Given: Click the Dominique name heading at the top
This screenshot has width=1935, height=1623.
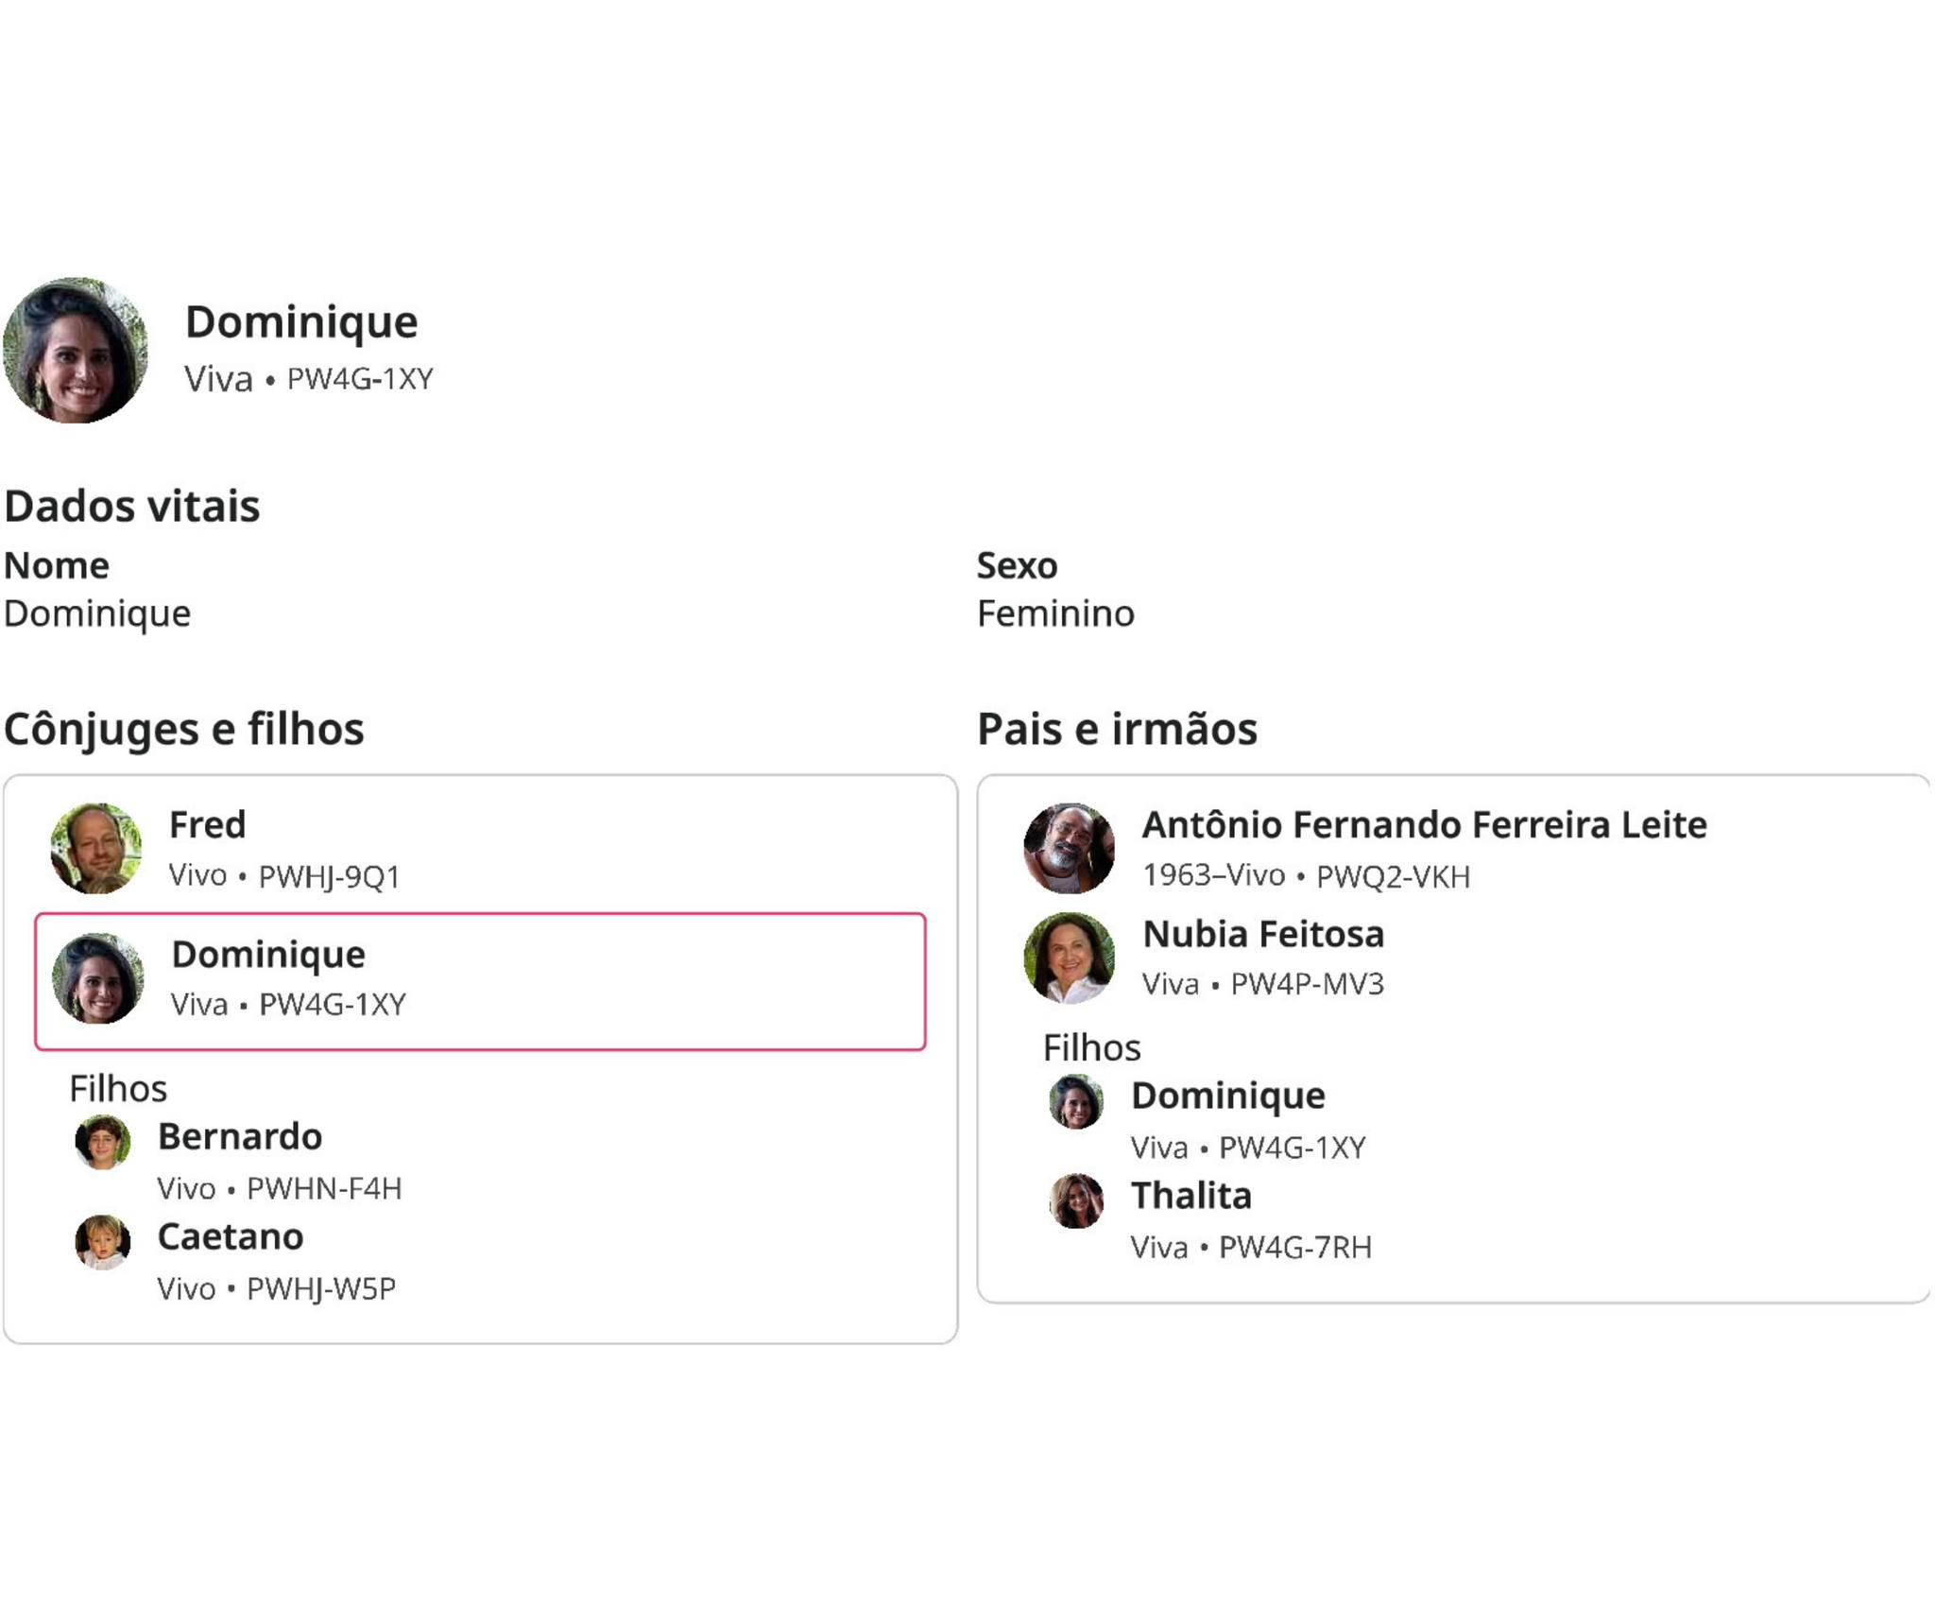Looking at the screenshot, I should (x=301, y=321).
